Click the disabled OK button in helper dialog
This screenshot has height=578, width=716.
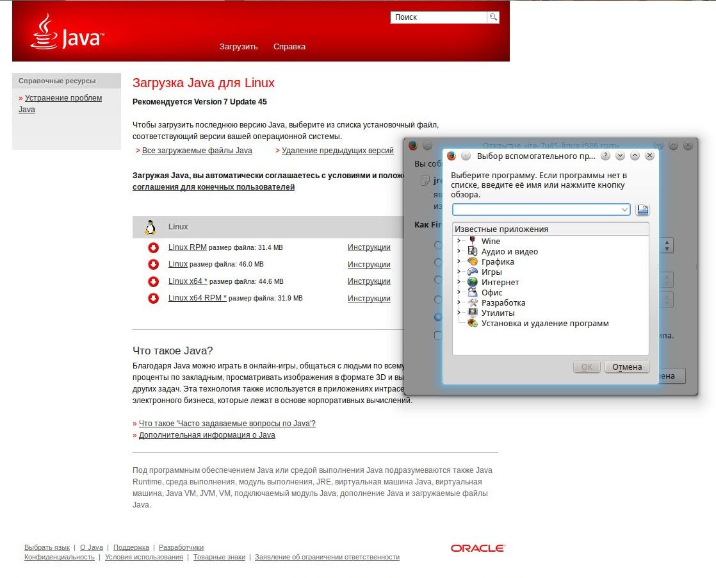pos(587,367)
